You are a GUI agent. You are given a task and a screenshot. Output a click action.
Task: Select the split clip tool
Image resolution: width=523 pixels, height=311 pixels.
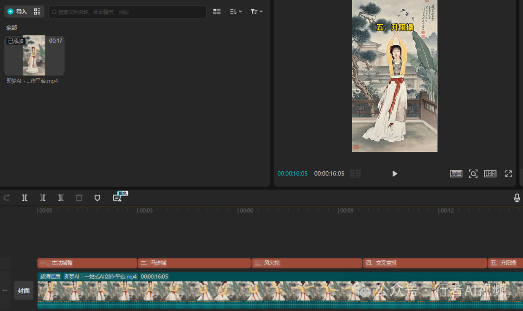click(x=25, y=198)
